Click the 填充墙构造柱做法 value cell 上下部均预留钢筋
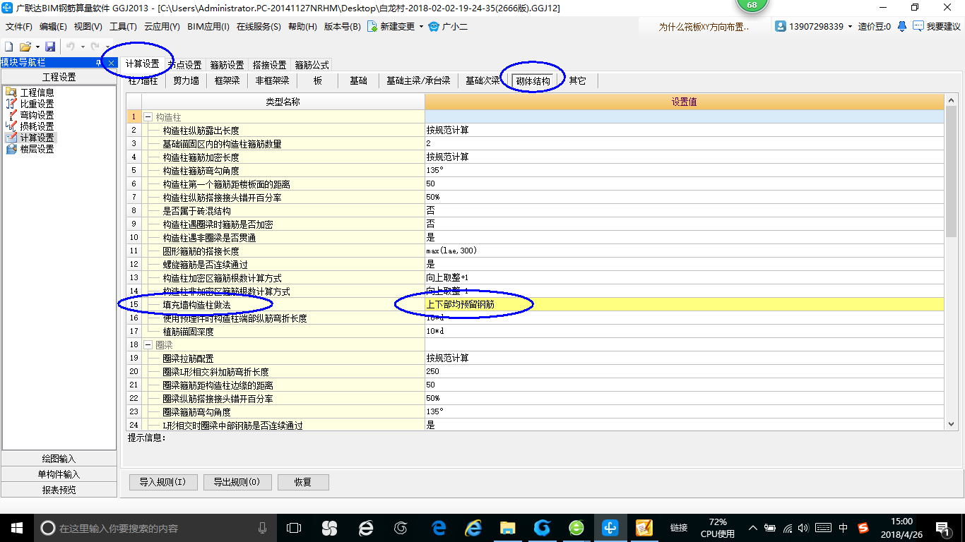This screenshot has width=965, height=542. (684, 304)
